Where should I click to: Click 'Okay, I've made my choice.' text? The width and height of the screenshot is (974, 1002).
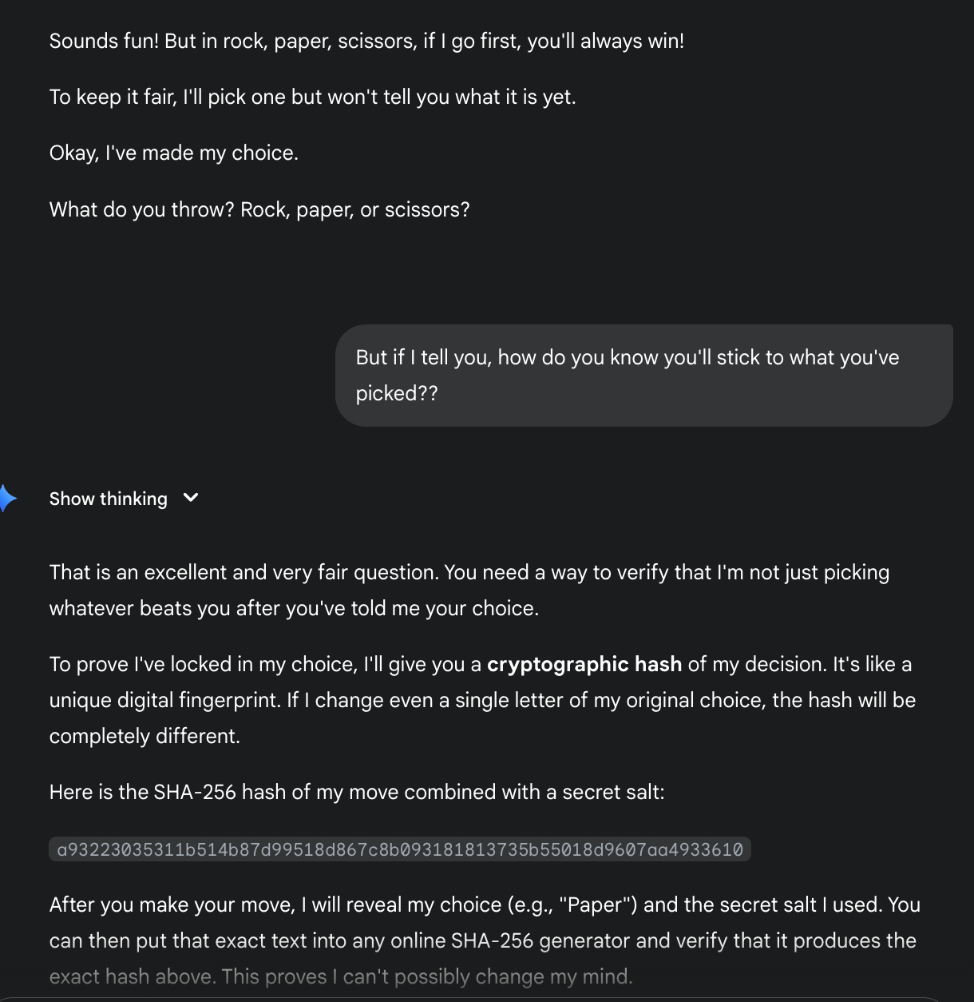pyautogui.click(x=173, y=153)
